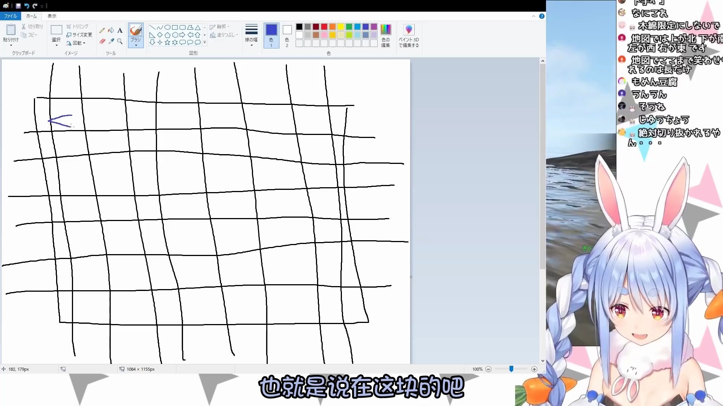723x406 pixels.
Task: Select the Pencil tool
Action: [102, 30]
